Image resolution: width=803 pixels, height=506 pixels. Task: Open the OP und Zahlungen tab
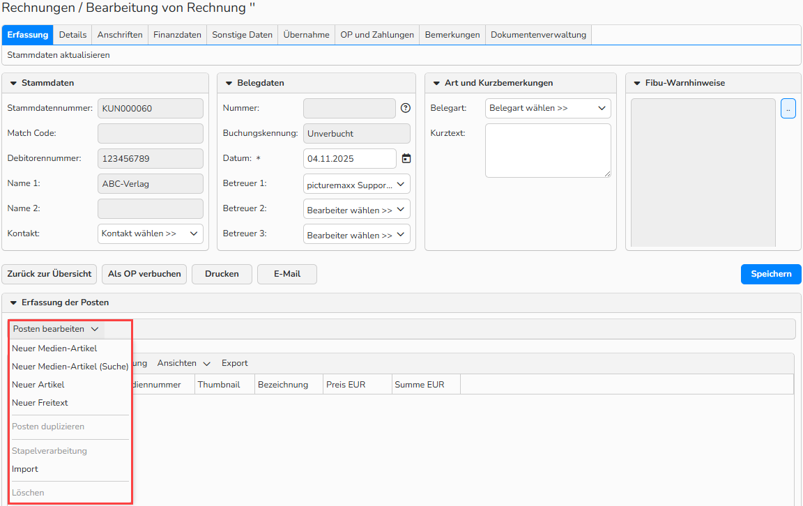pyautogui.click(x=377, y=35)
